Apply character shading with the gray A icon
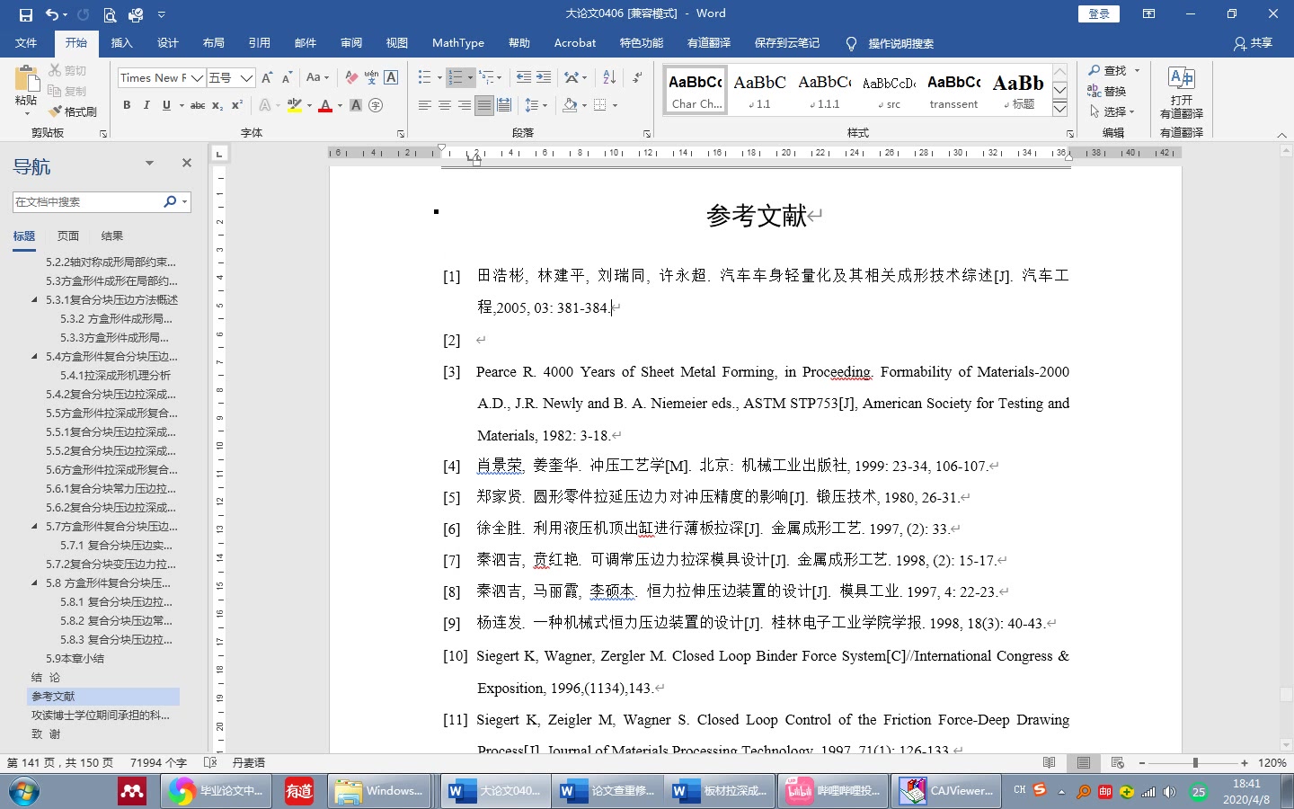 pos(356,105)
